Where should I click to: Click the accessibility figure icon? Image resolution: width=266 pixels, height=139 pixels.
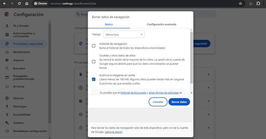(x=7, y=114)
